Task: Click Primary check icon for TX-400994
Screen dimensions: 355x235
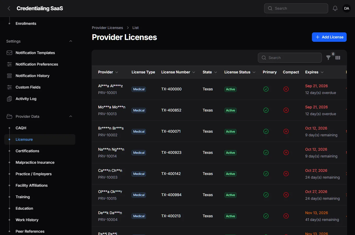Action: 266,195
